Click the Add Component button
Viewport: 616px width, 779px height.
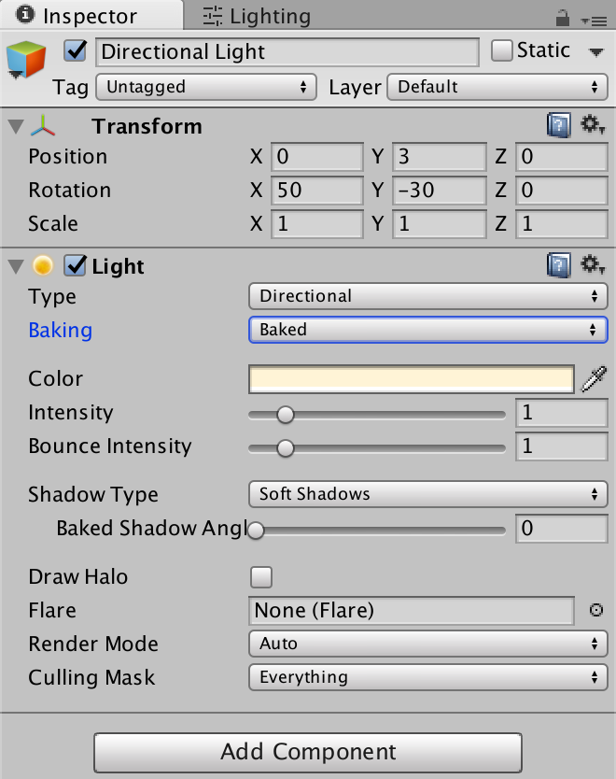tap(308, 752)
